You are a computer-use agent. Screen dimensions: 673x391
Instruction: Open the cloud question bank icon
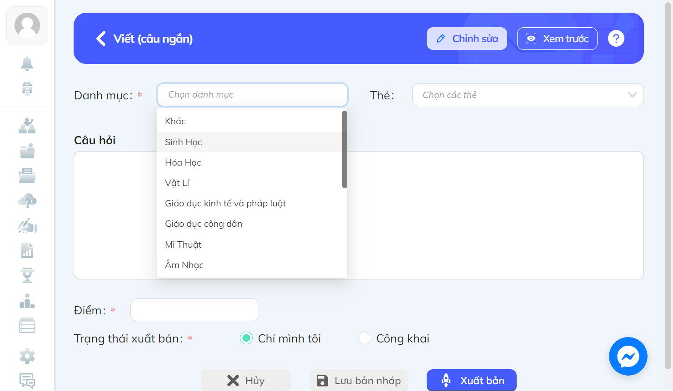27,200
